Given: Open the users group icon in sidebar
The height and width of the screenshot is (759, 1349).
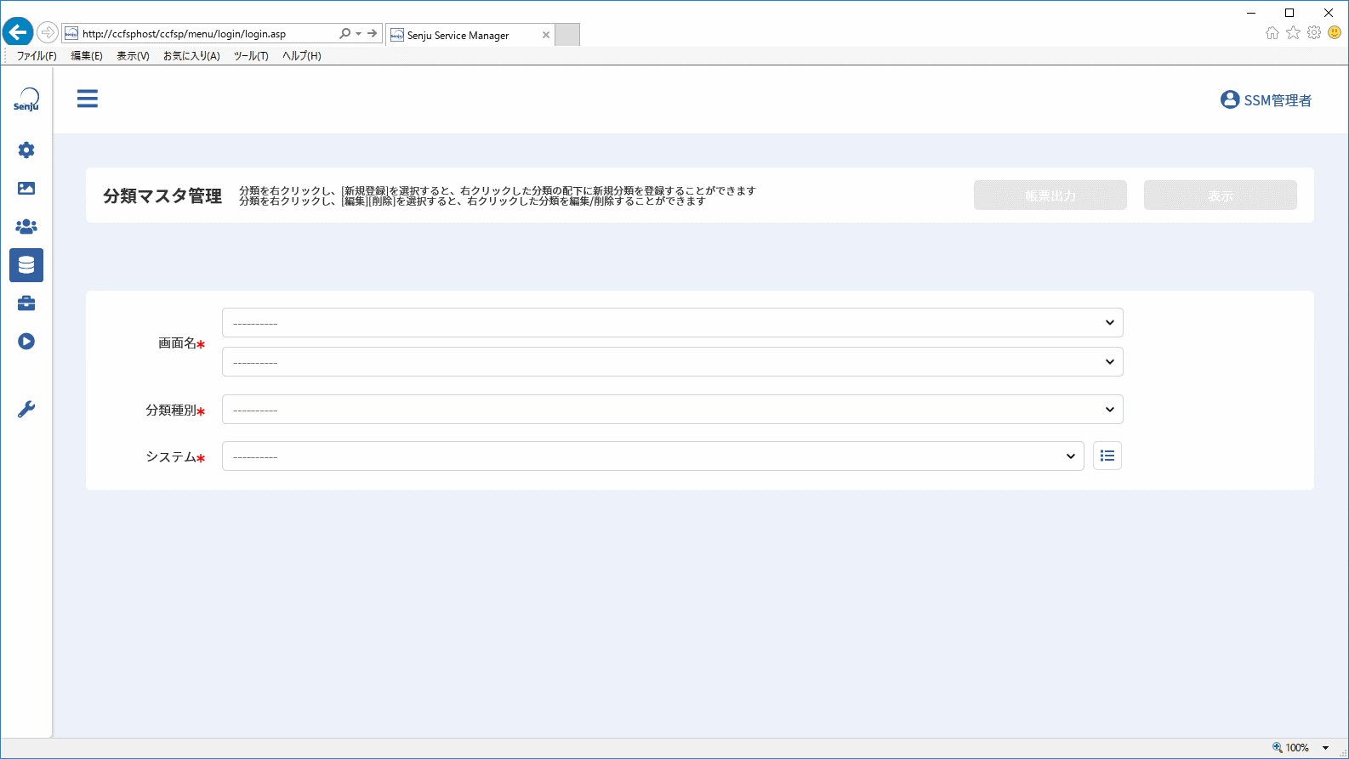Looking at the screenshot, I should coord(26,227).
